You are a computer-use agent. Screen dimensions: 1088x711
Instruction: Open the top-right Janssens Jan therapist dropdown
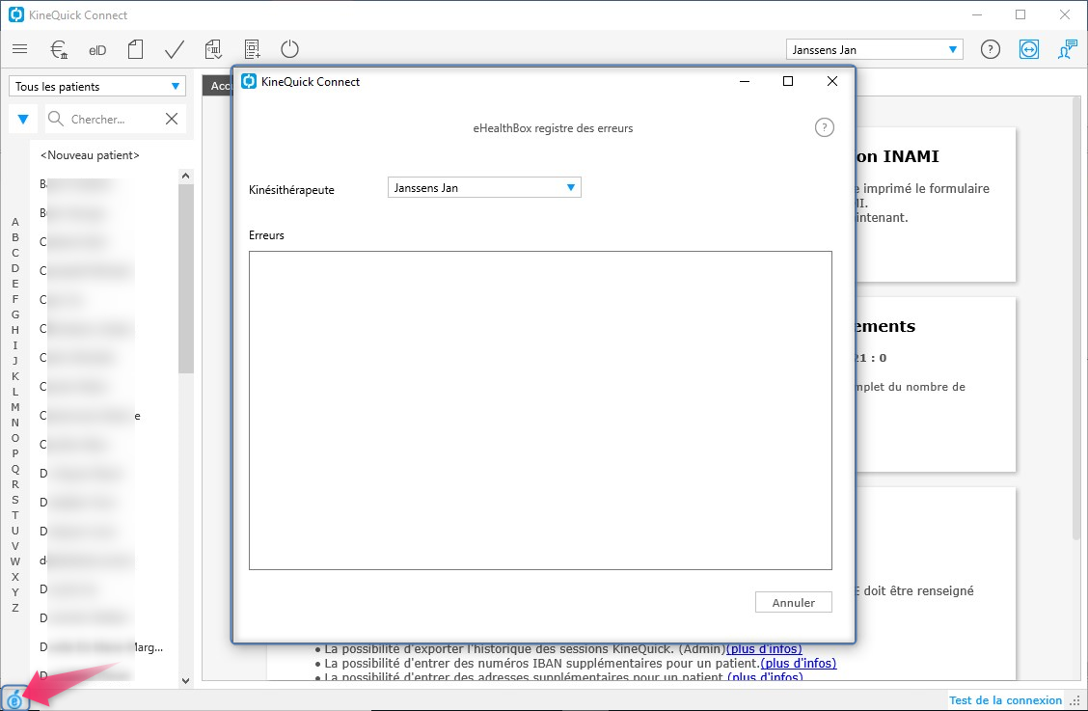point(874,49)
